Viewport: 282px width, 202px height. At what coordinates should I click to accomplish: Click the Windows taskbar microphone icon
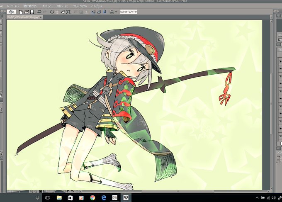point(37,198)
